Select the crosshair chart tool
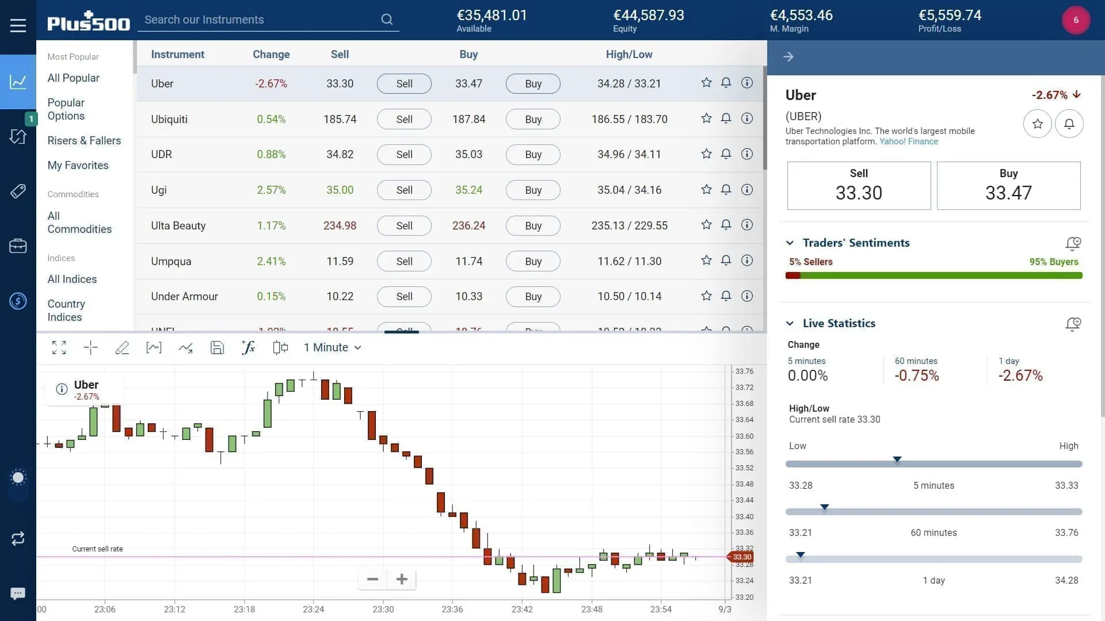 click(x=90, y=347)
